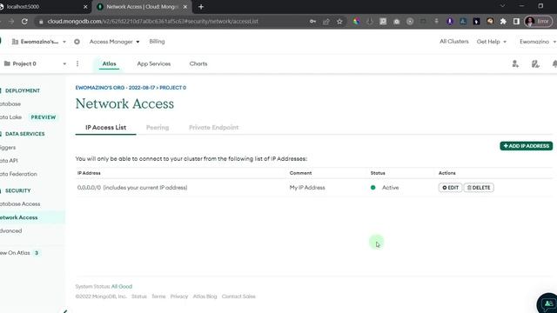557x313 pixels.
Task: Open Data Lake in the sidebar
Action: point(11,117)
